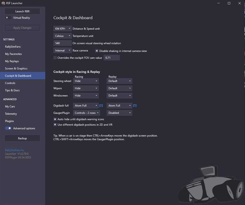This screenshot has width=245, height=205.
Task: Open the KM KPH distance unit dropdown
Action: pos(62,29)
